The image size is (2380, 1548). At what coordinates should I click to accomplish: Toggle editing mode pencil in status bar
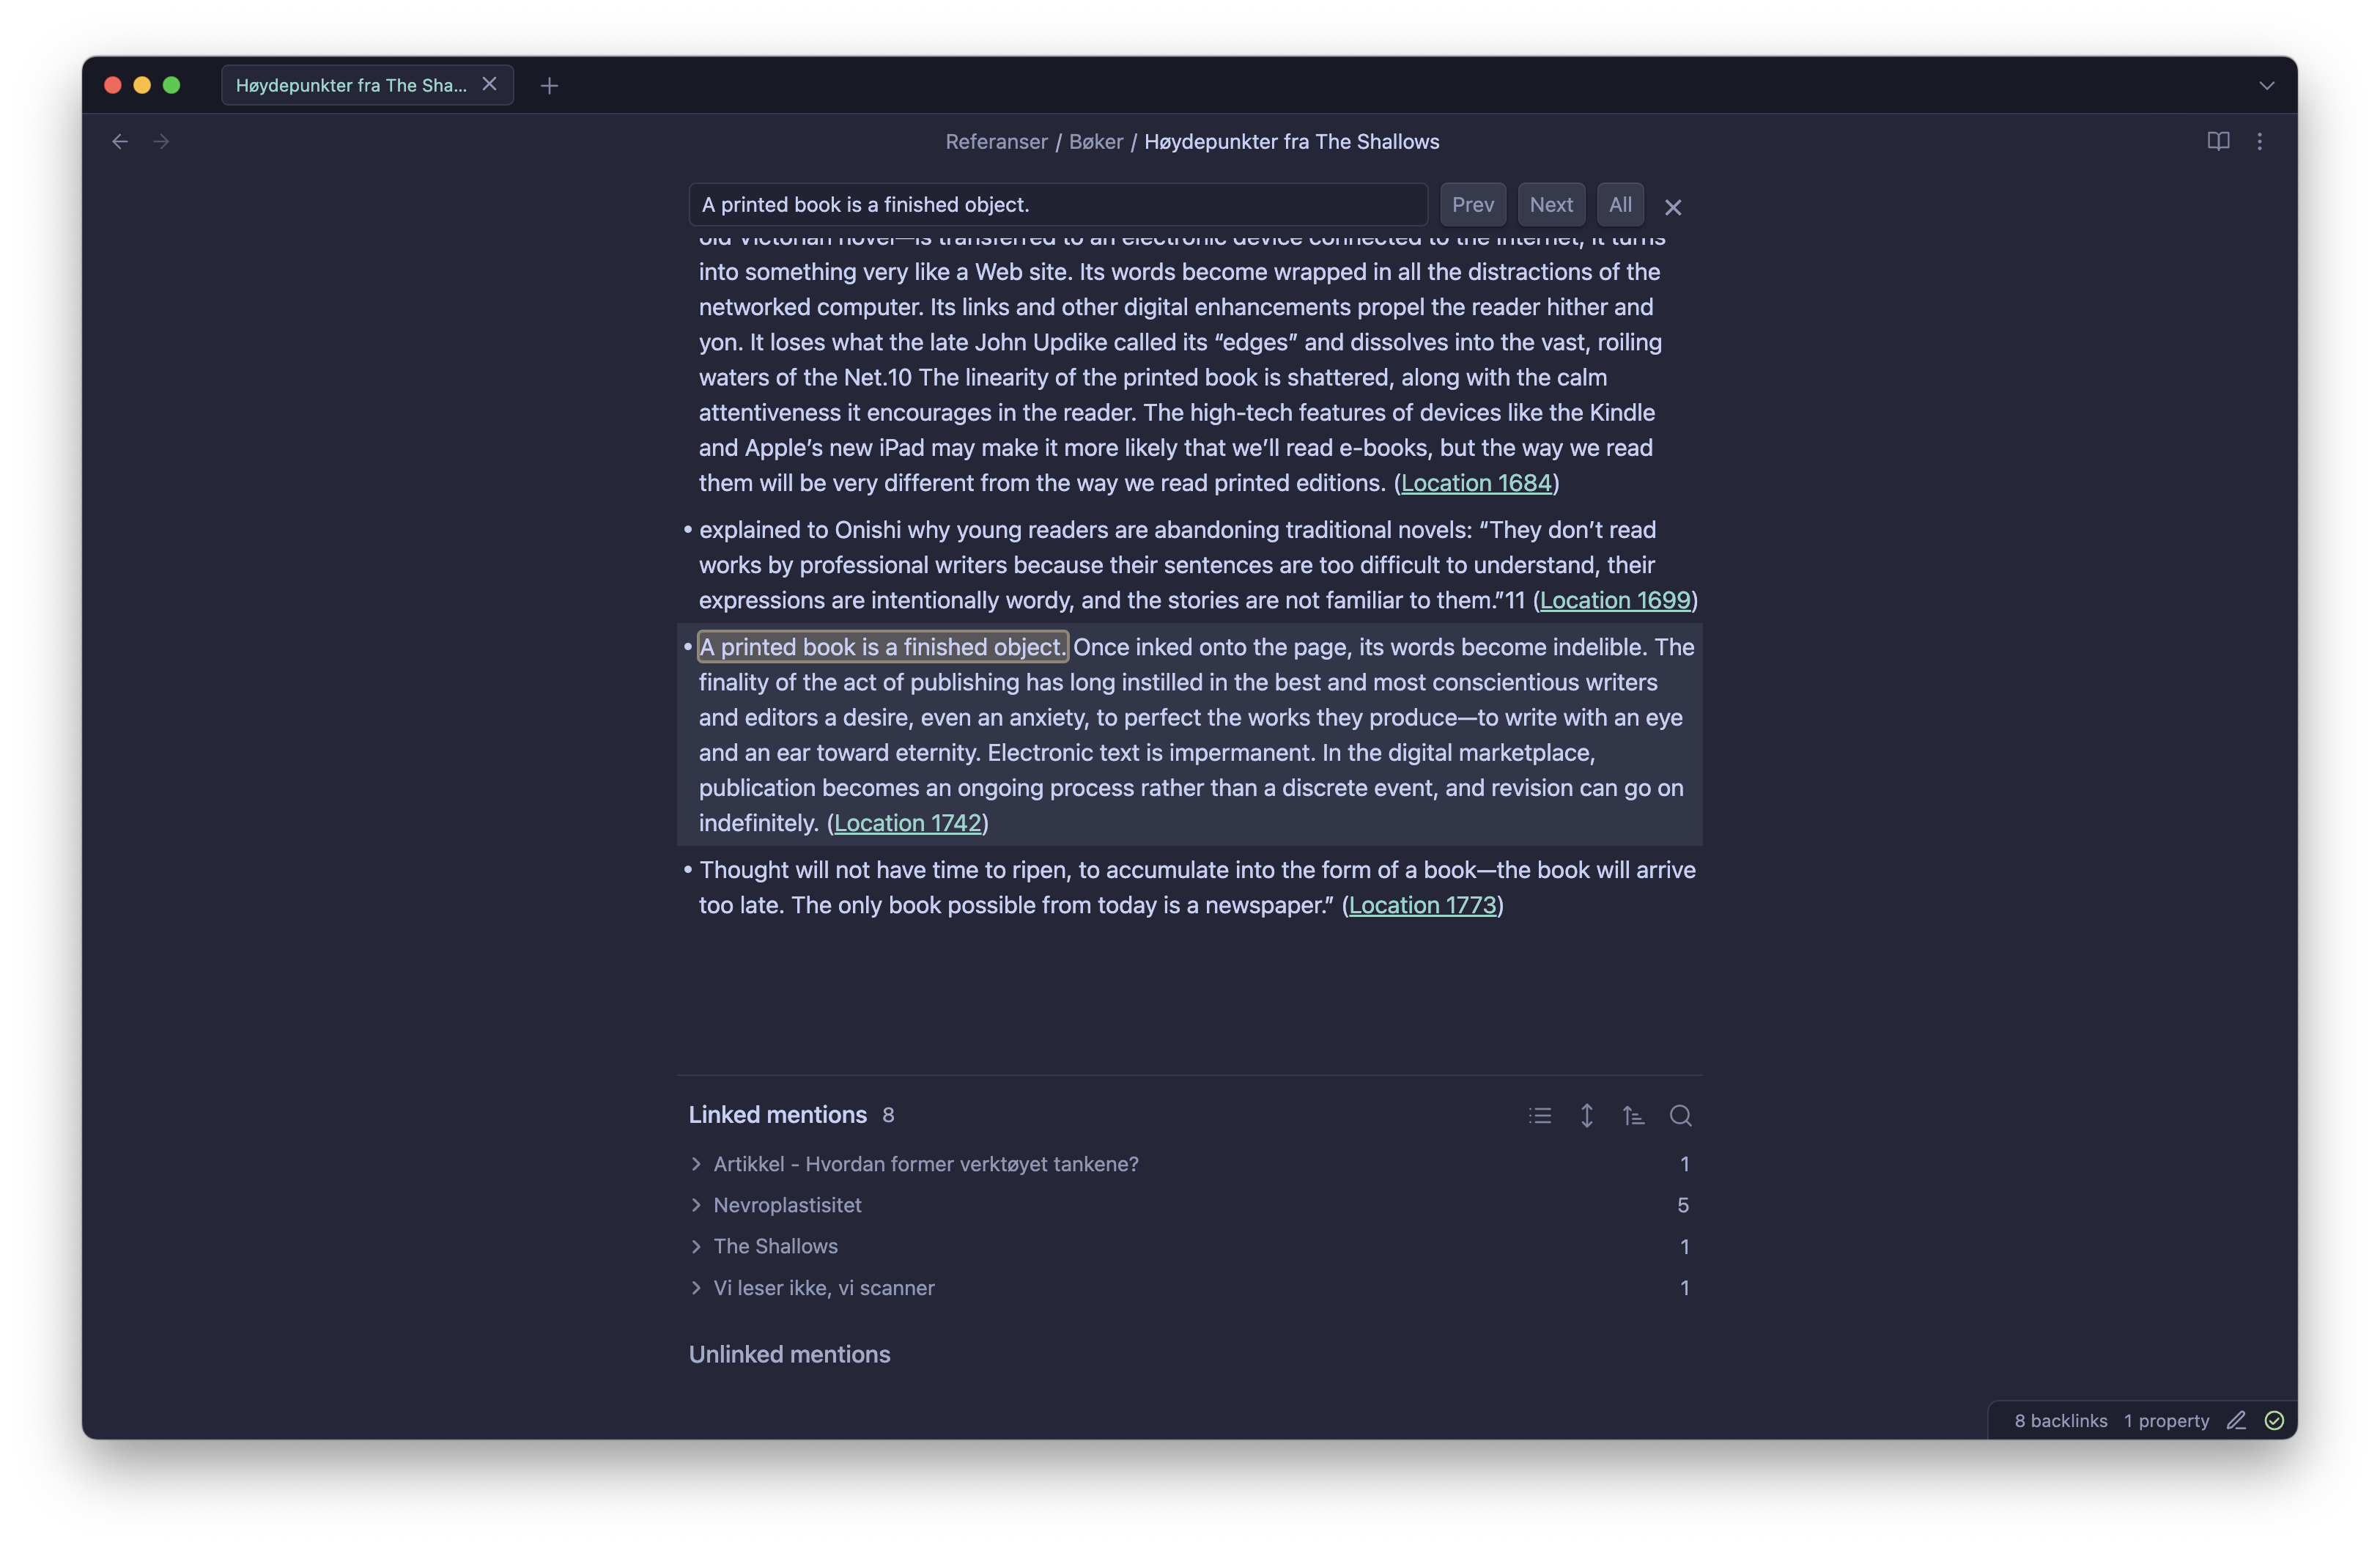click(x=2236, y=1420)
